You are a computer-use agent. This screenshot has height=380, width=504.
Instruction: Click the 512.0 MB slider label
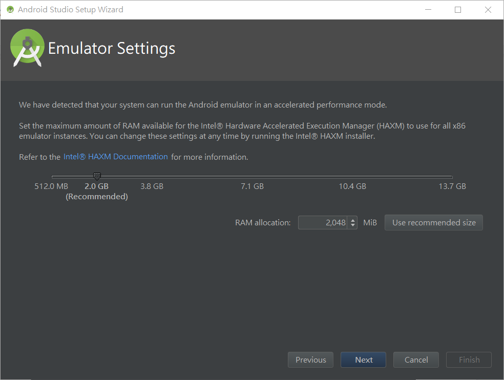coord(51,186)
